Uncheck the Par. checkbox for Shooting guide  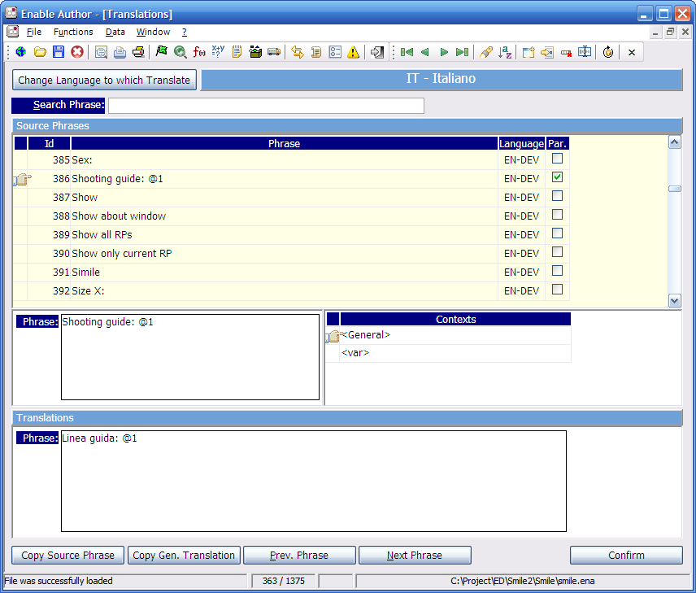pos(557,177)
